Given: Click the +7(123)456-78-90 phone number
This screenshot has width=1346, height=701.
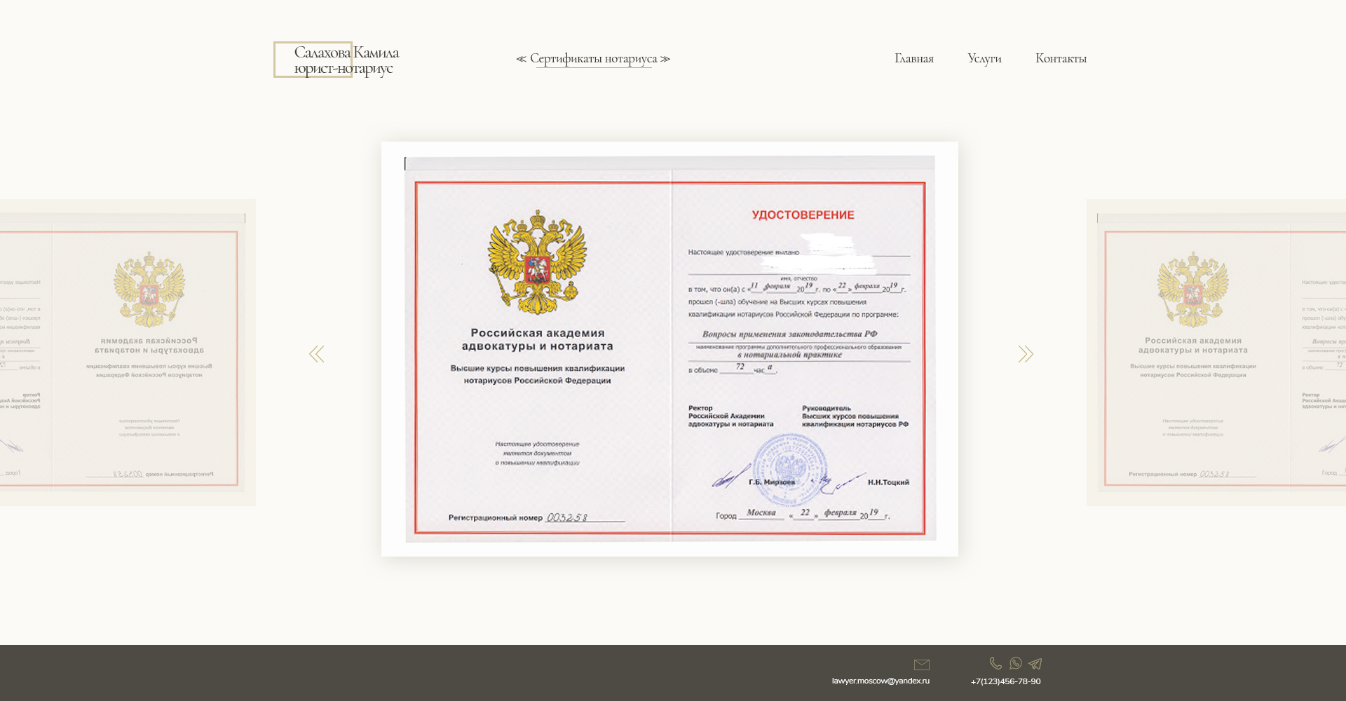Looking at the screenshot, I should pos(1005,681).
